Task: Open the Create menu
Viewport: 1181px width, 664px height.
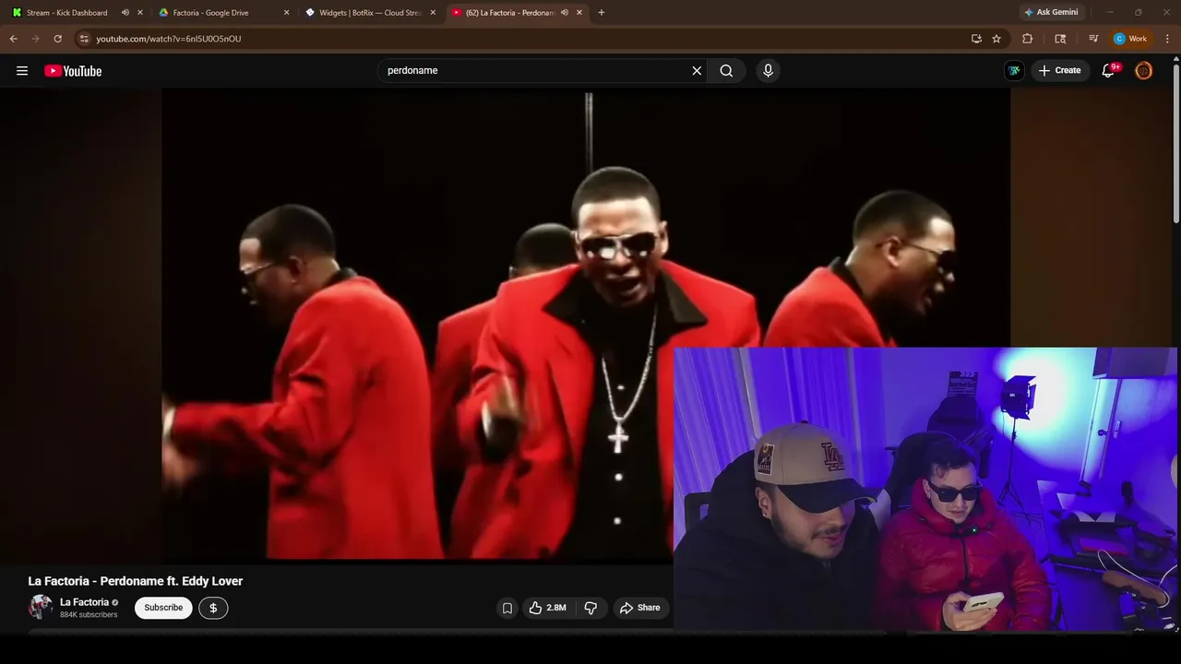Action: coord(1059,71)
